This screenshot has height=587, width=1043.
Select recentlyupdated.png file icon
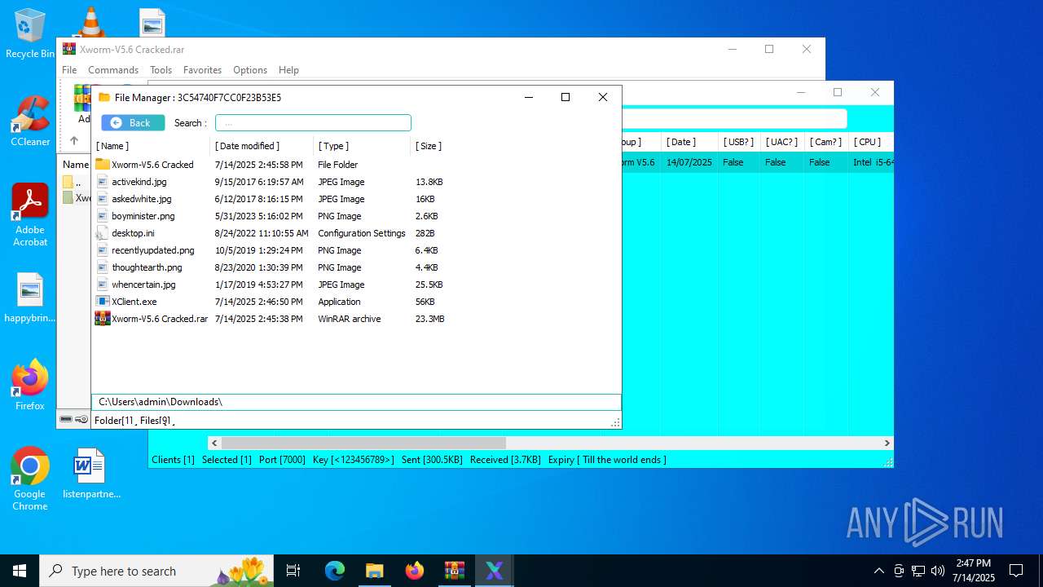[x=102, y=250]
